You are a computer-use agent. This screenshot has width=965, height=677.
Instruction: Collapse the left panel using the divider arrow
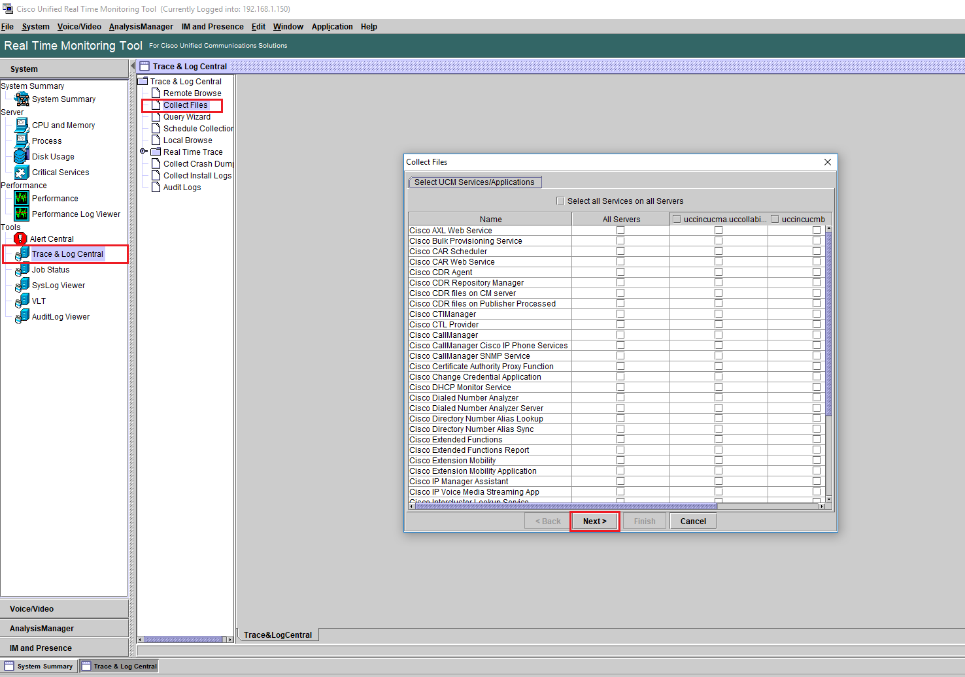click(x=133, y=66)
